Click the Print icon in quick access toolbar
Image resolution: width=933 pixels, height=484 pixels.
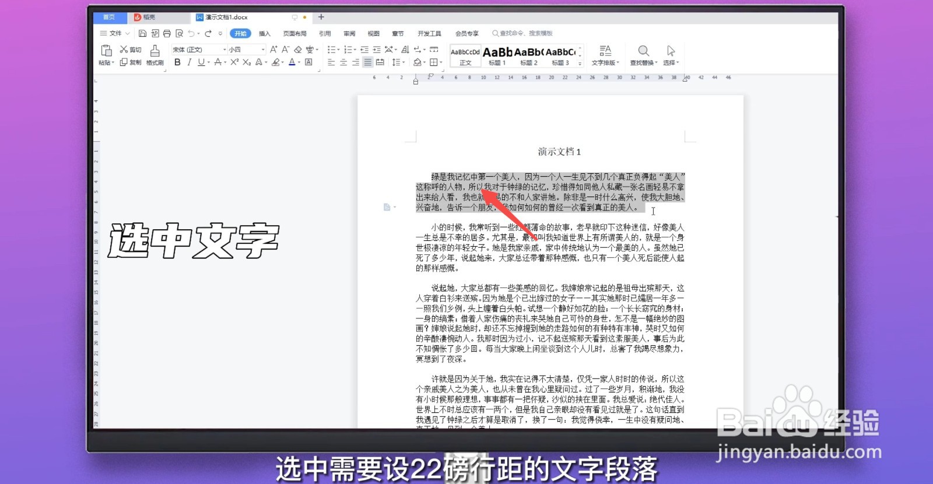tap(167, 33)
